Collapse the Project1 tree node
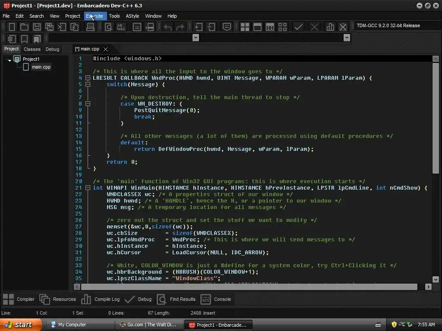The height and width of the screenshot is (331, 442). [9, 59]
